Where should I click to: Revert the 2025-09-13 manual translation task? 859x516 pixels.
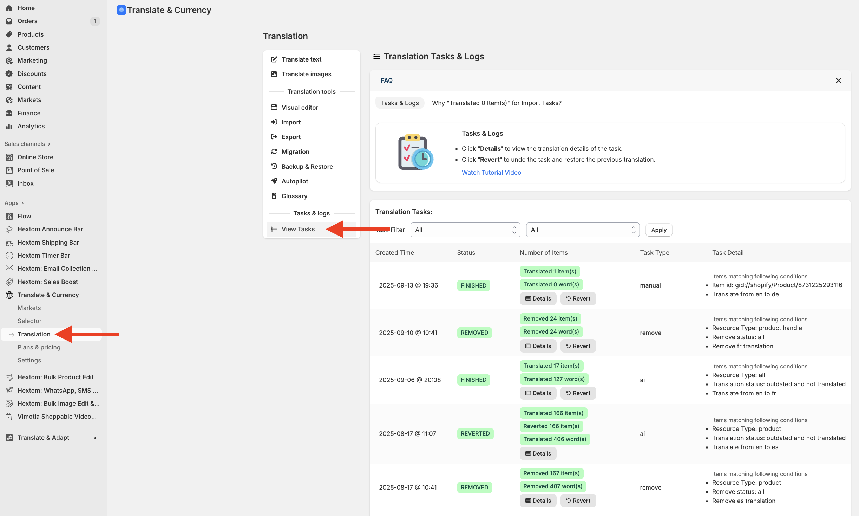point(578,298)
